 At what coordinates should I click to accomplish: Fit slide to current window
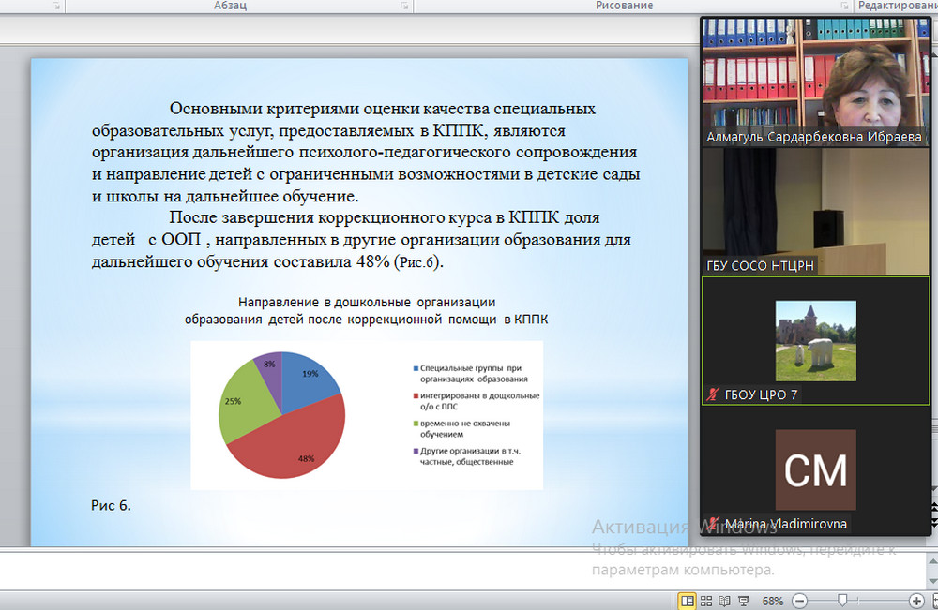point(933,601)
